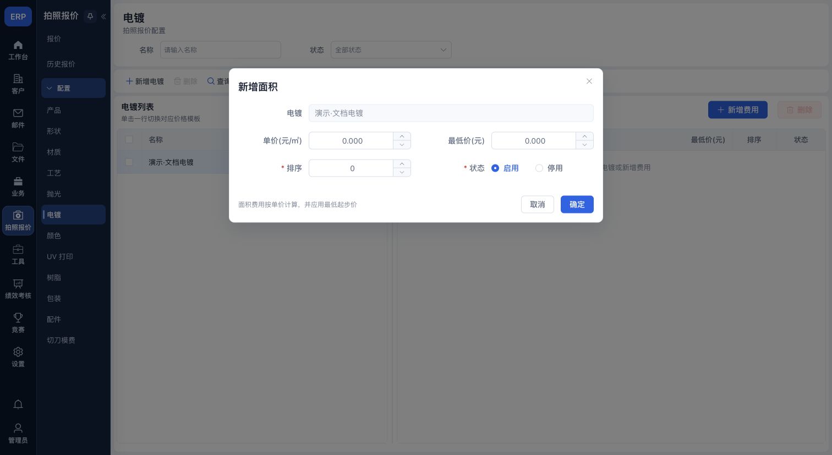Toggle the select-all checkbox in 电镀列表 header
The height and width of the screenshot is (455, 832).
(x=129, y=140)
